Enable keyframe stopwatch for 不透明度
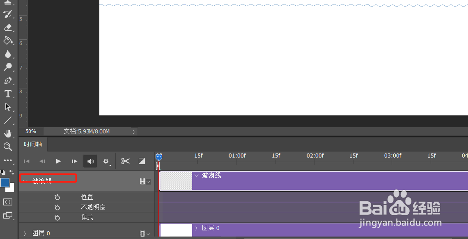 coord(57,207)
